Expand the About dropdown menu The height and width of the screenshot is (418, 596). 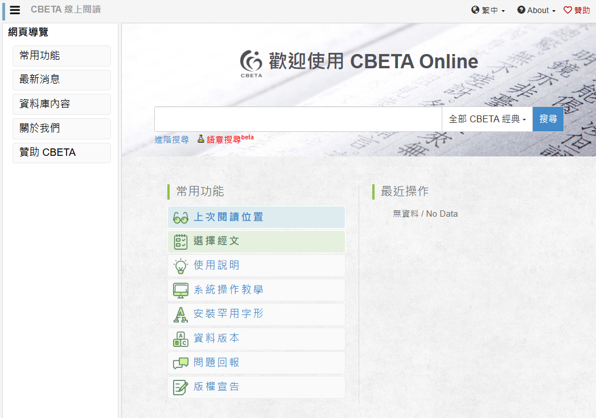coord(536,10)
